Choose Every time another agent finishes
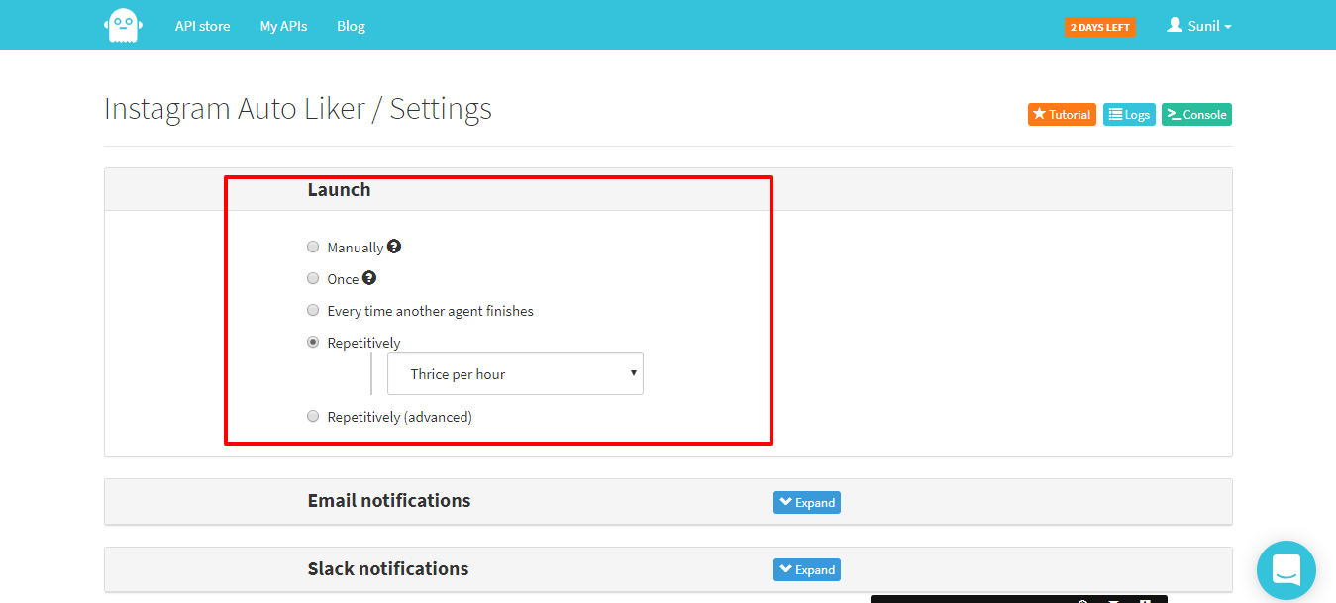Screen dimensions: 1336x603 (x=313, y=310)
